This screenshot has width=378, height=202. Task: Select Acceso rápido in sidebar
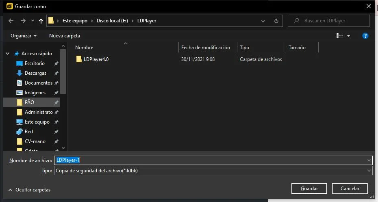click(37, 54)
